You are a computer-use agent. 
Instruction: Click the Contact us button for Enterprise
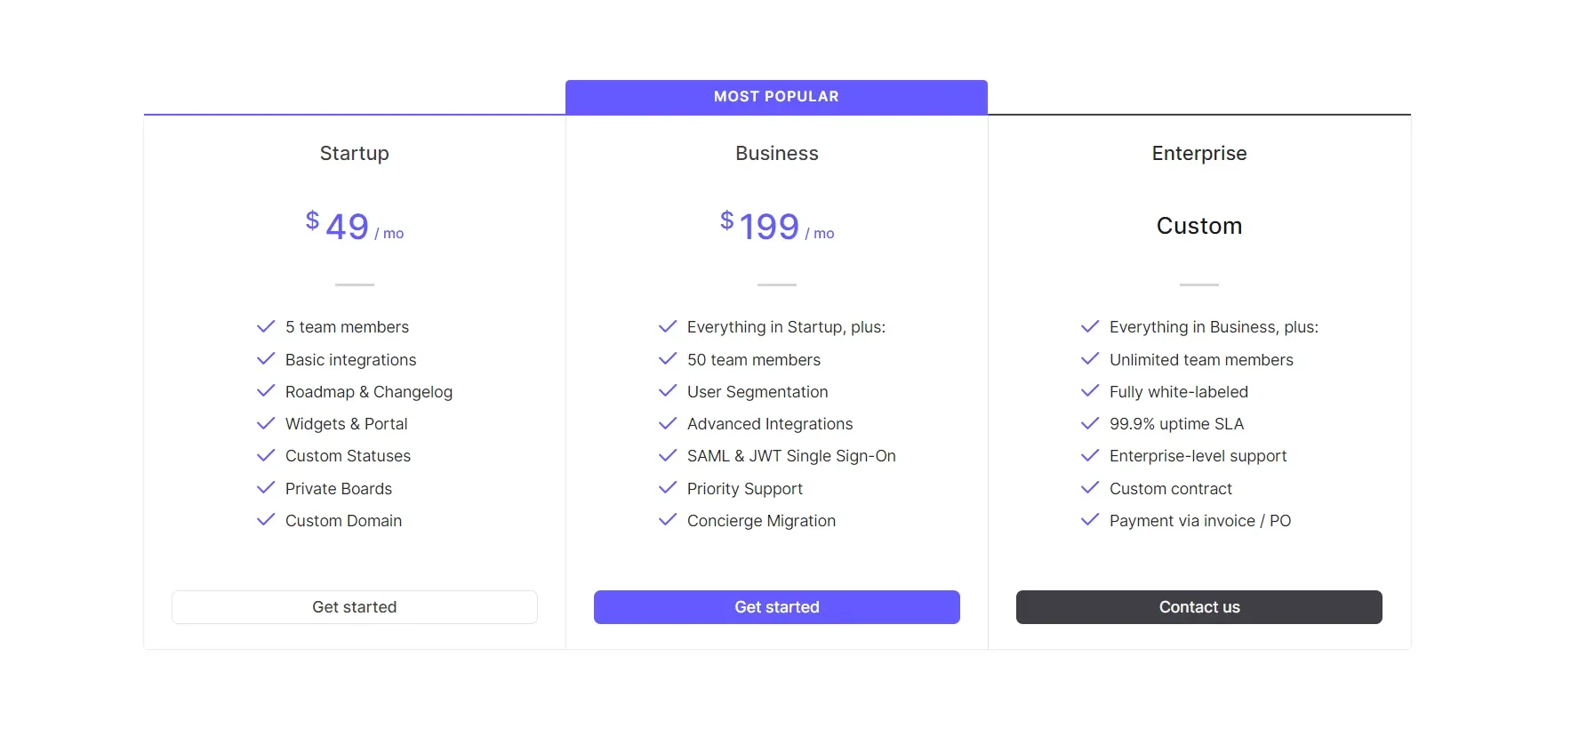coord(1198,606)
